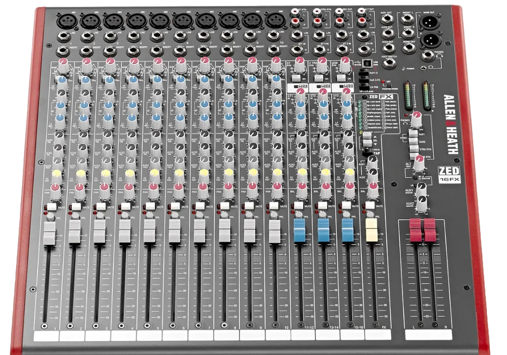507x355 pixels.
Task: Click the left LED level meter
Action: click(408, 97)
